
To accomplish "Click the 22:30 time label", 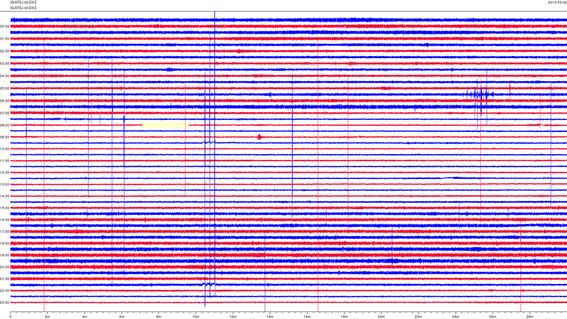I will pos(5,291).
